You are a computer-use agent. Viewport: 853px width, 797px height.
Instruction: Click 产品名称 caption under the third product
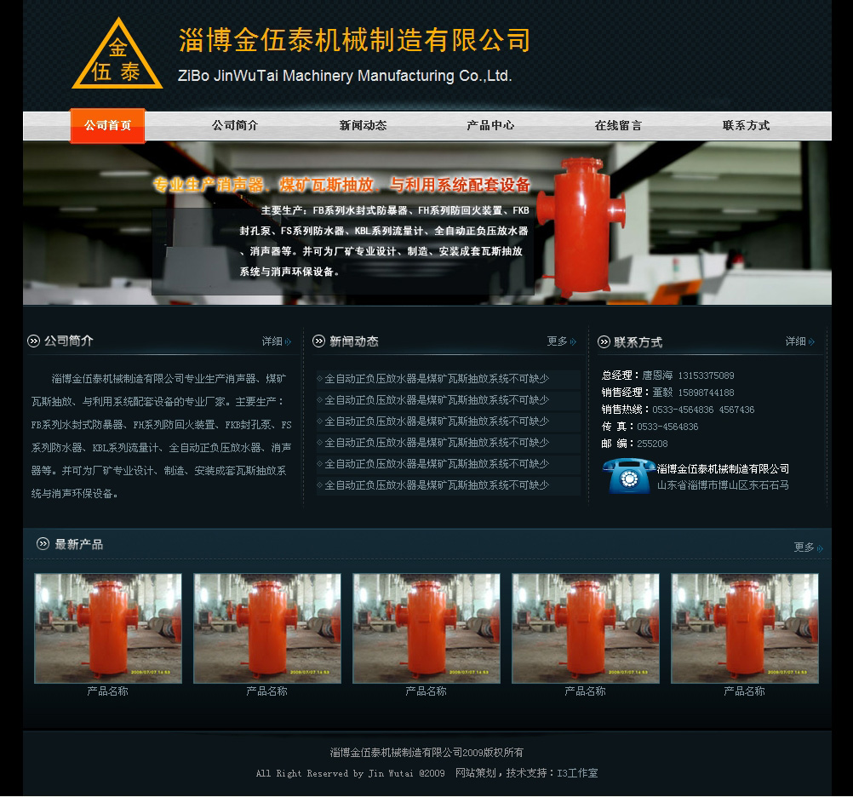[426, 691]
